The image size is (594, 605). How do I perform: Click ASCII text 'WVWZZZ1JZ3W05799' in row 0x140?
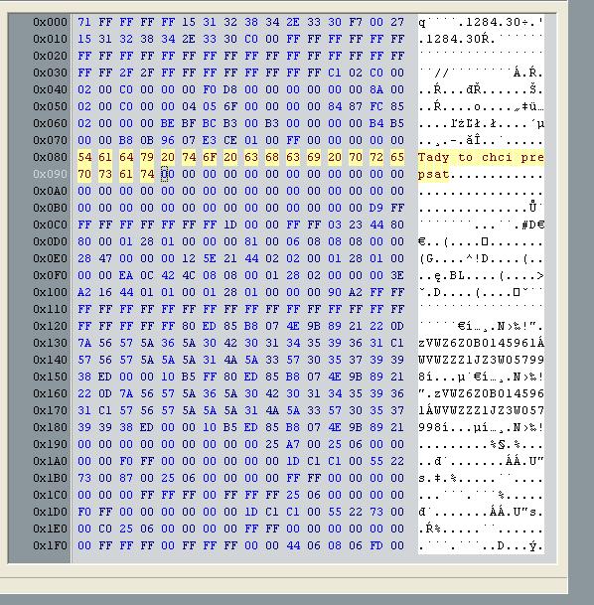tap(481, 360)
